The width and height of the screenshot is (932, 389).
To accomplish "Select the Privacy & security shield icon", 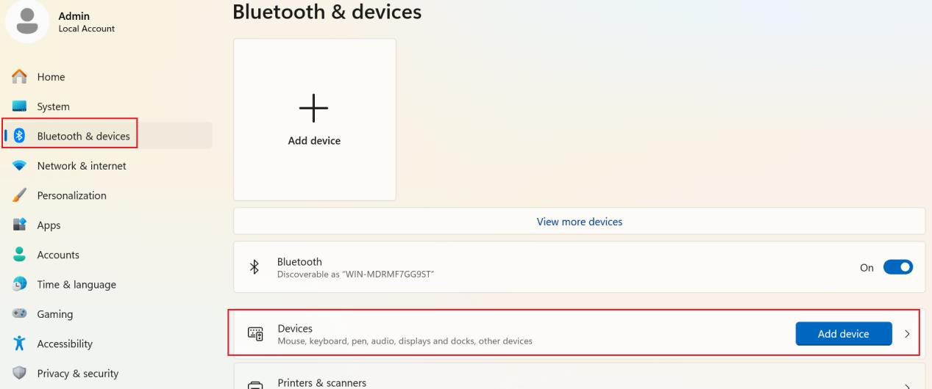I will coord(20,374).
